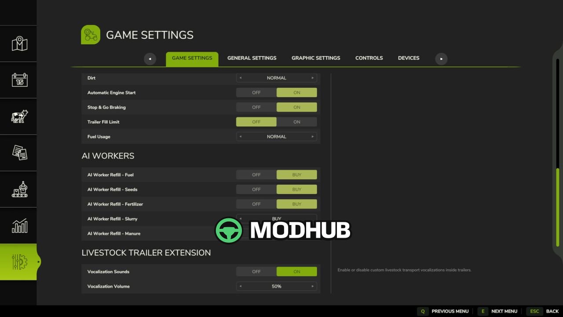Open the contracts documents icon
Image resolution: width=563 pixels, height=317 pixels.
19,153
